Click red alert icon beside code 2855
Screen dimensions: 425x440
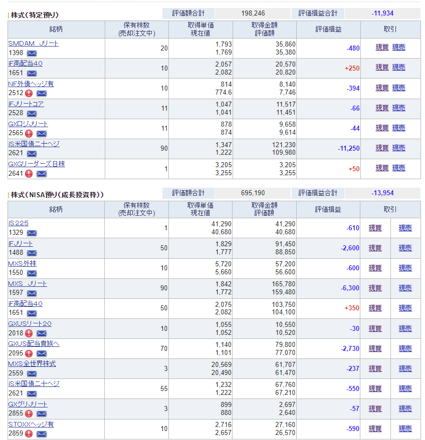click(29, 413)
